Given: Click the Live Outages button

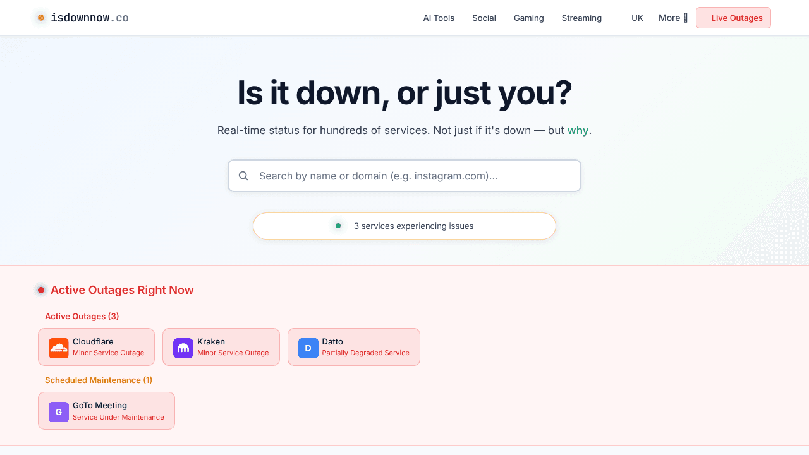Looking at the screenshot, I should 733,18.
